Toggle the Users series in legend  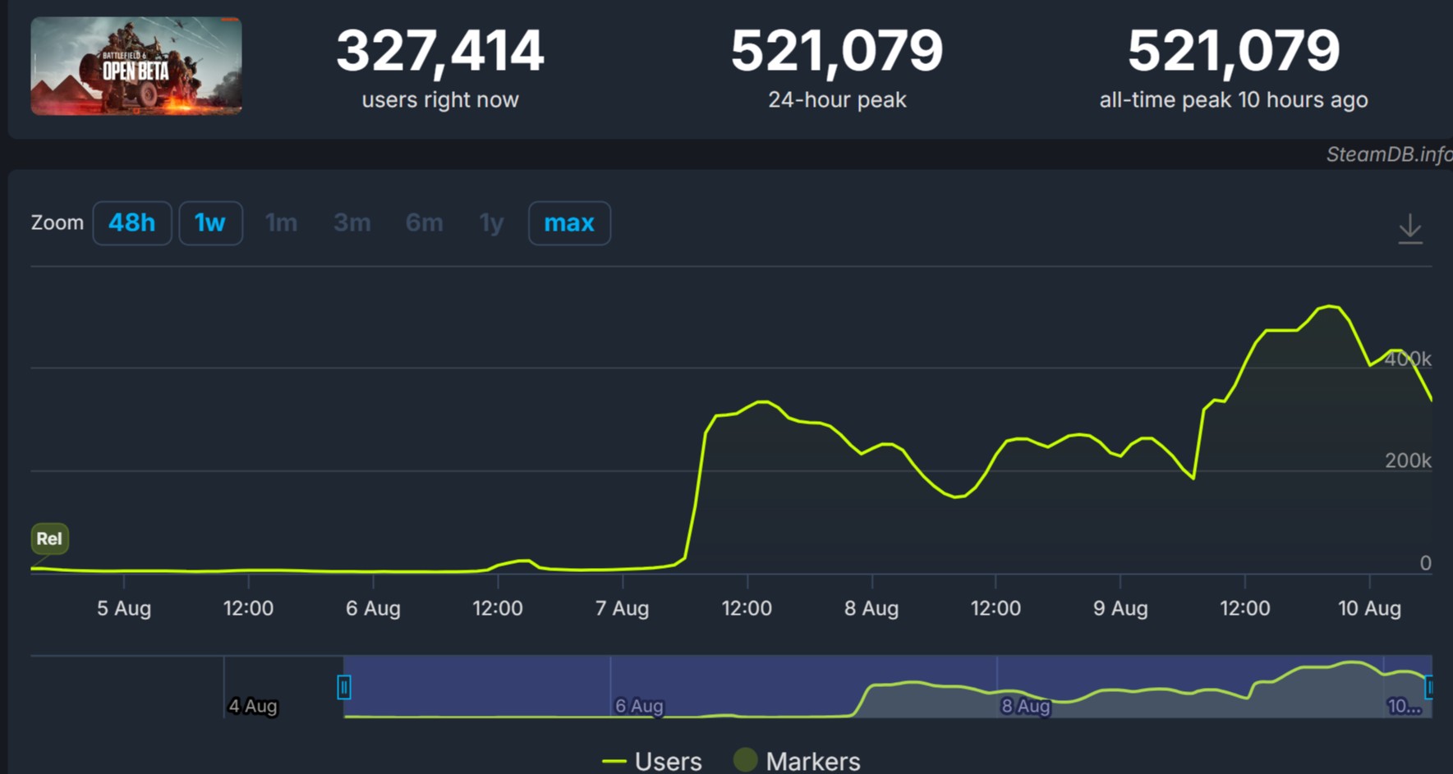point(653,761)
